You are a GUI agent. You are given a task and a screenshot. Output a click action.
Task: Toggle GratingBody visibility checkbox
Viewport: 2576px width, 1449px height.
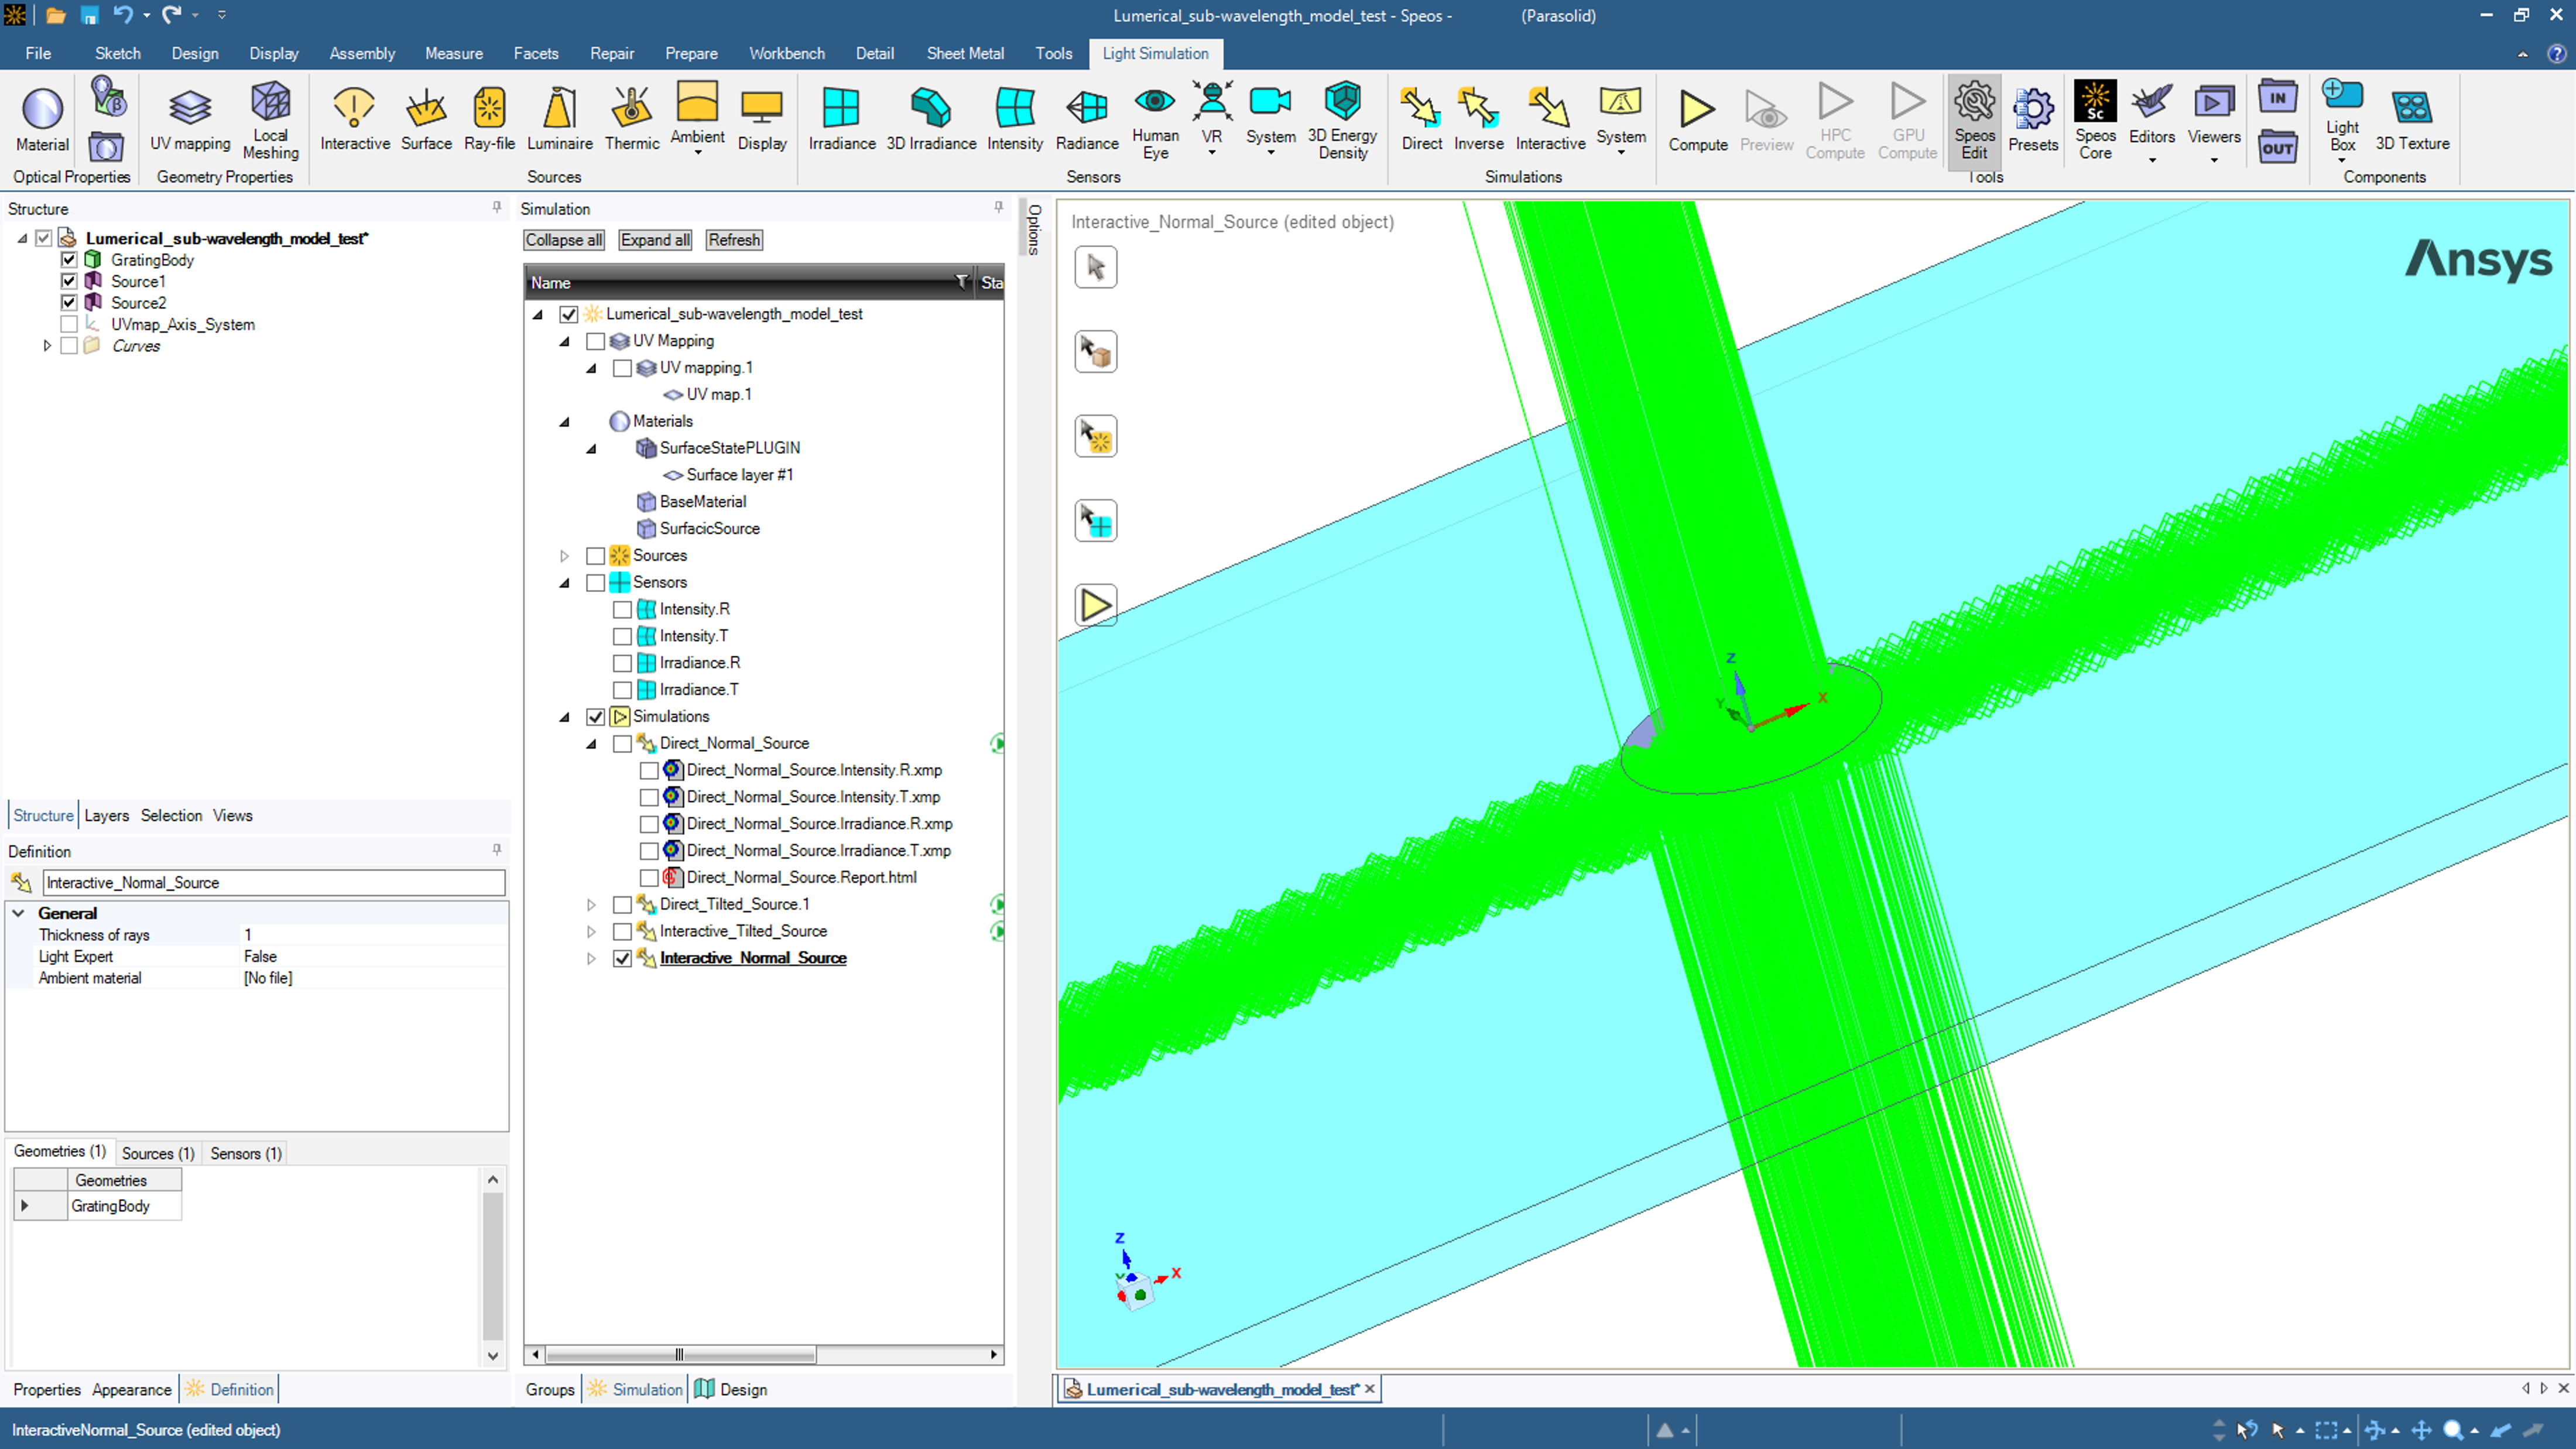(x=69, y=260)
